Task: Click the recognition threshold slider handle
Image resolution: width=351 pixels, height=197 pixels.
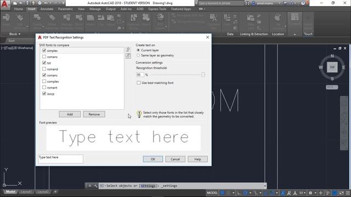Action: tap(203, 74)
